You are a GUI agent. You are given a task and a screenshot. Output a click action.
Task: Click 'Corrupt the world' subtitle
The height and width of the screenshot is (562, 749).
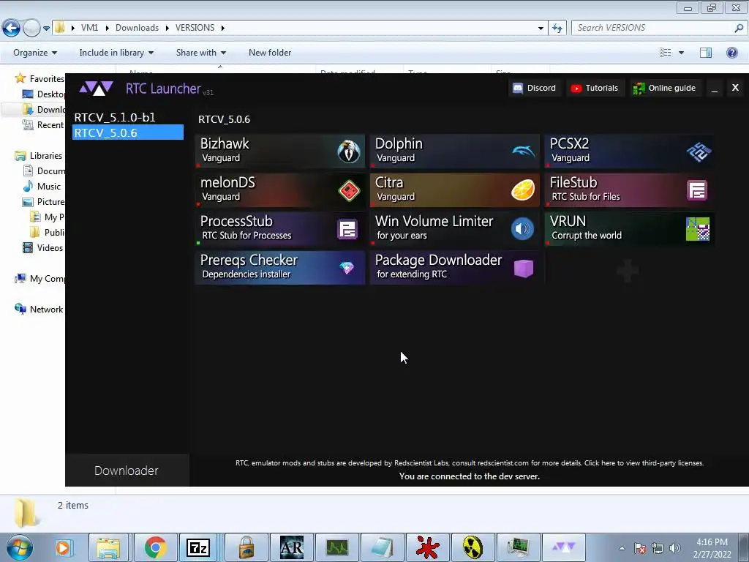(x=587, y=235)
